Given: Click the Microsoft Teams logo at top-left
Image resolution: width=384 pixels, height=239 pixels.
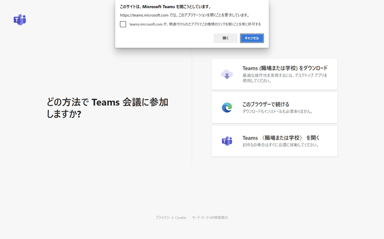Looking at the screenshot, I should (20, 20).
